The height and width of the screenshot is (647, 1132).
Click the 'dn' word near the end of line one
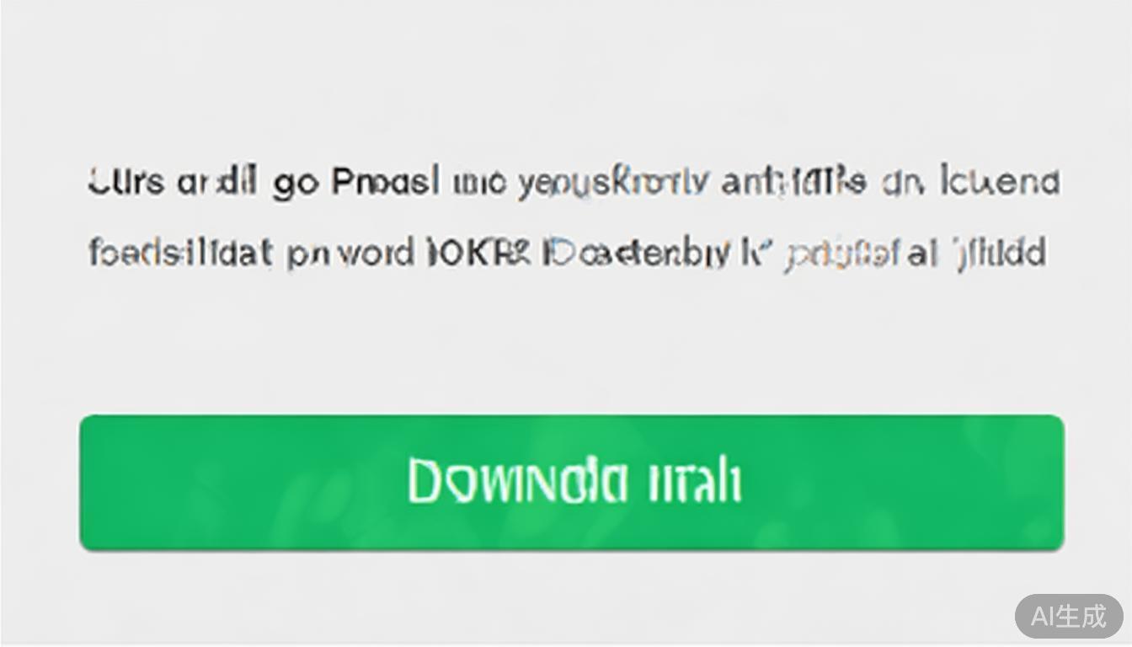tap(902, 182)
